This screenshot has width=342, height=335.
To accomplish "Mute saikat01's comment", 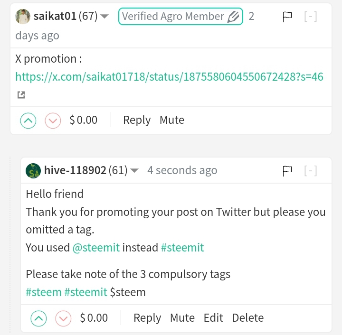I will (171, 121).
